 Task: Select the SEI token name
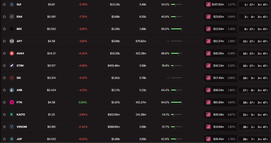click(19, 78)
